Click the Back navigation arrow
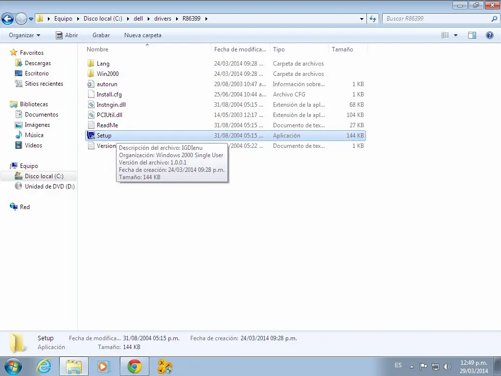Image resolution: width=501 pixels, height=376 pixels. (x=8, y=19)
